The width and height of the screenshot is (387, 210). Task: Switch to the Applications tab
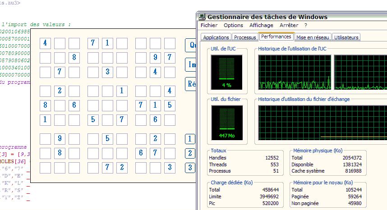[x=216, y=37]
